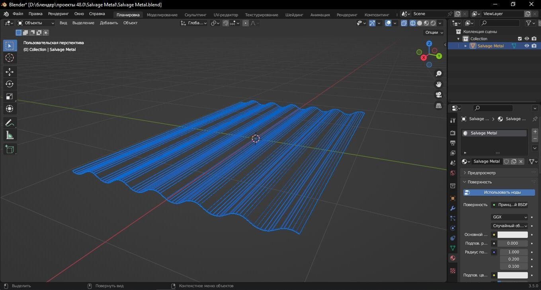Switch to Wireframe viewport shading
The height and width of the screenshot is (290, 541).
click(x=412, y=23)
